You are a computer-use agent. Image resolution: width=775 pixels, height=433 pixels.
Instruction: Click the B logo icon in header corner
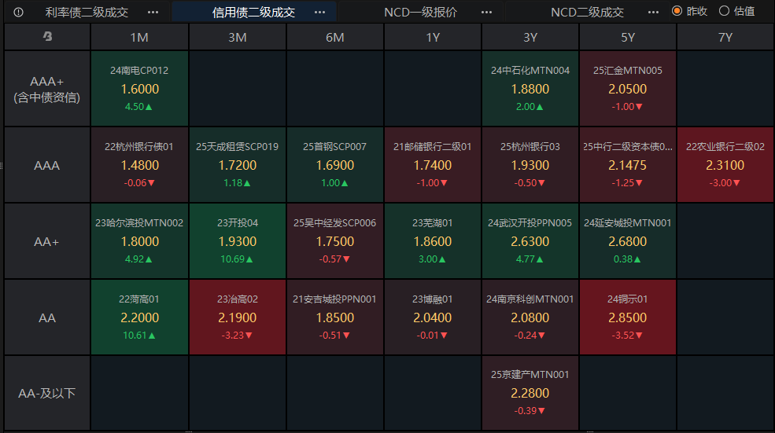(x=47, y=36)
